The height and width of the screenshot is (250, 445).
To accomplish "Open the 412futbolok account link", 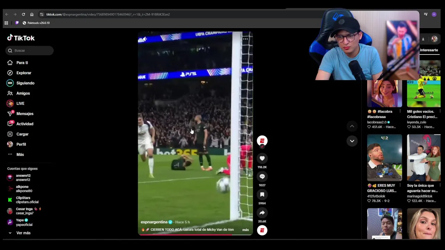I will (376, 196).
